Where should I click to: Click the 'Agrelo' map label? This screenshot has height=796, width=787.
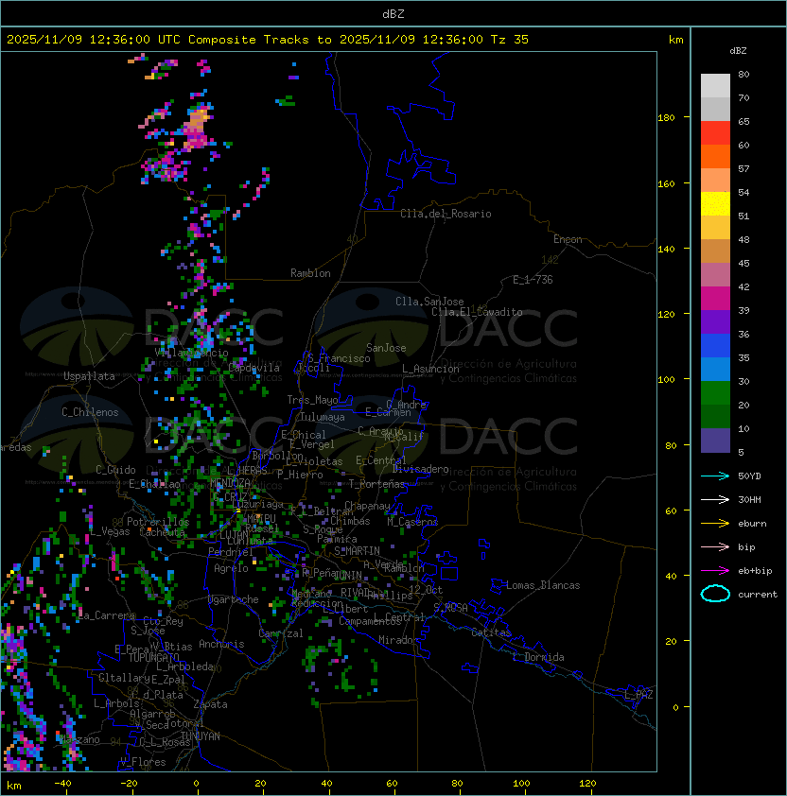[x=231, y=568]
